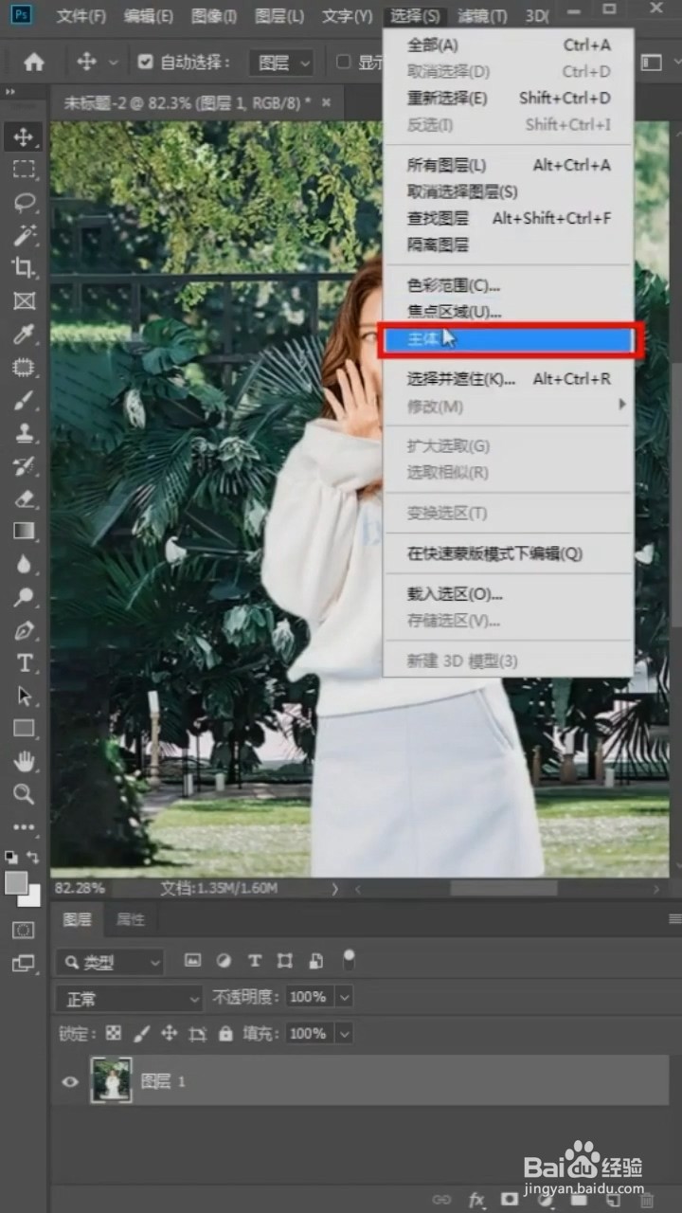The width and height of the screenshot is (682, 1213).
Task: Select the Frame tool
Action: [x=24, y=301]
